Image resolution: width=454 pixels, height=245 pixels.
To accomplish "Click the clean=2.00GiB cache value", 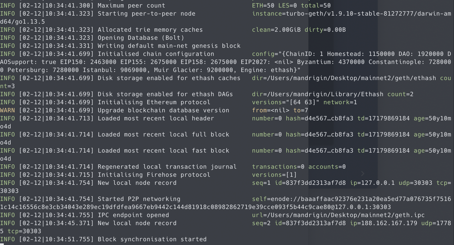I will point(276,30).
